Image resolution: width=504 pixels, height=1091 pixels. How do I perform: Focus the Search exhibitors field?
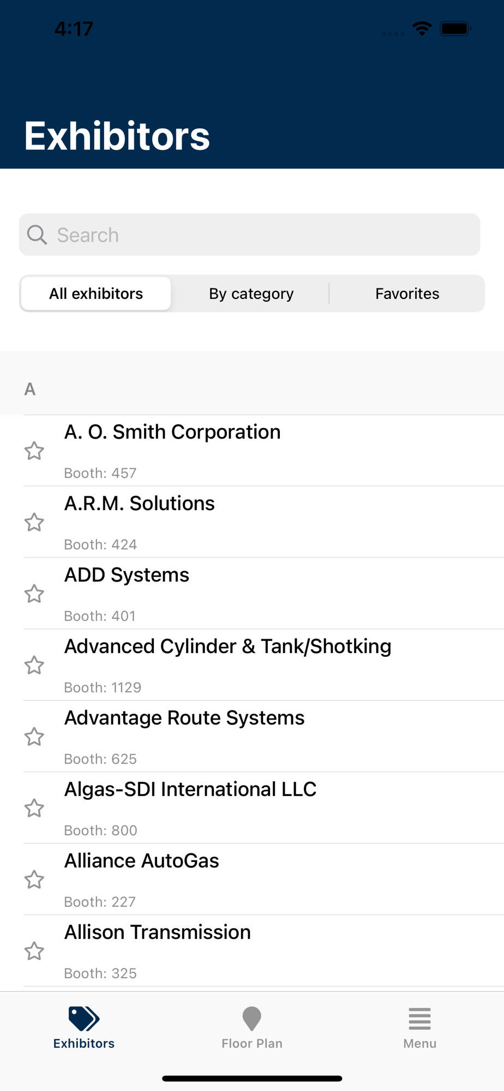[250, 235]
